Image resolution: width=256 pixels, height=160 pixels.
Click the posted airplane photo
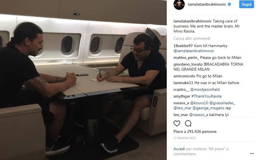[x=83, y=80]
